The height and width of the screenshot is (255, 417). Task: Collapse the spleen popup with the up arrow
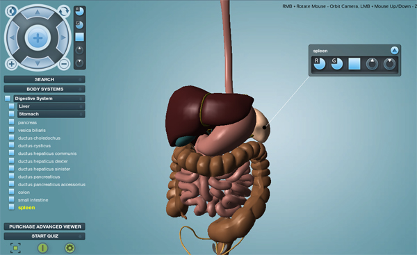coord(394,50)
